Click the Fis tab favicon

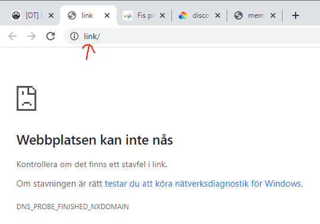tap(128, 15)
